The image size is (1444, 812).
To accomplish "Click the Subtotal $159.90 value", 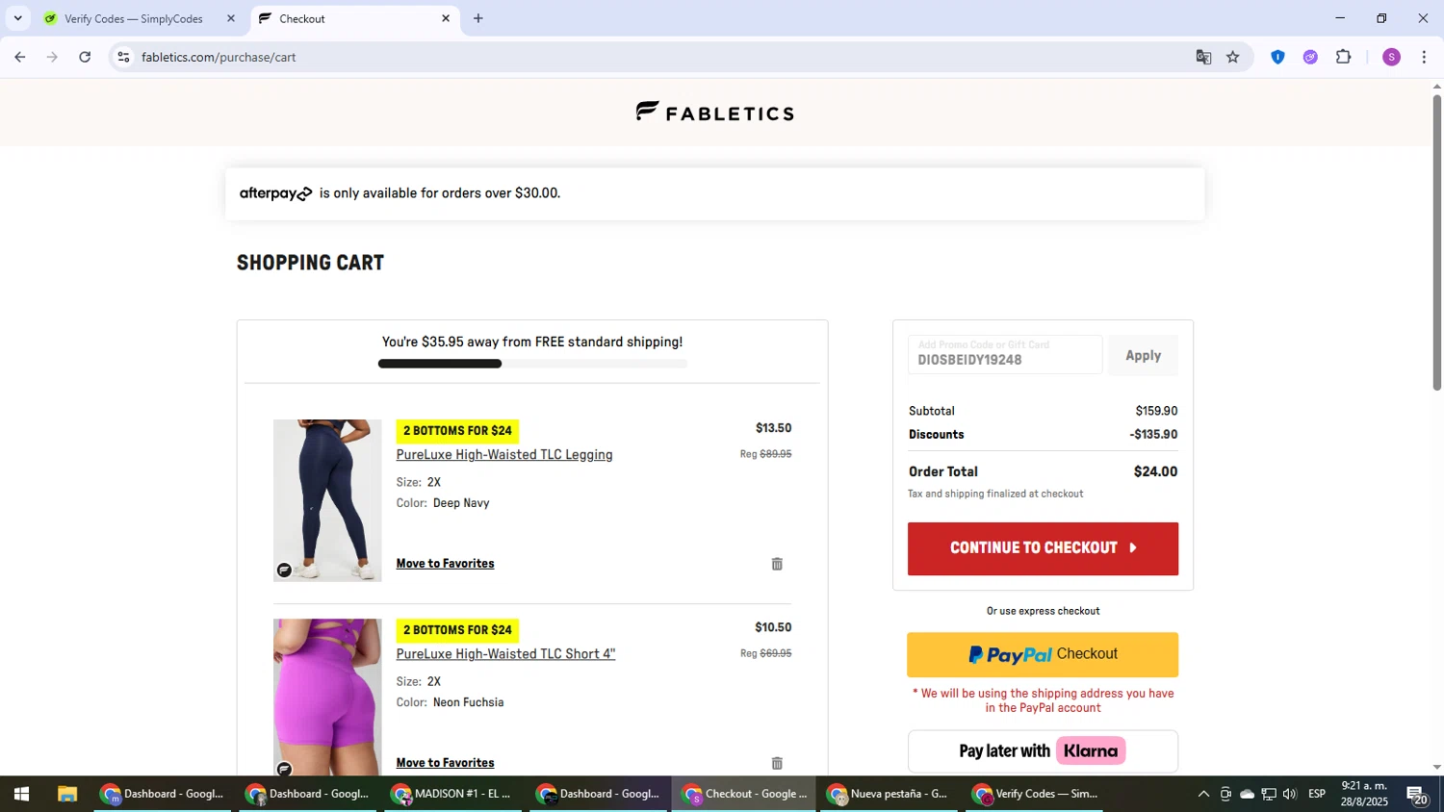I will coord(1156,411).
